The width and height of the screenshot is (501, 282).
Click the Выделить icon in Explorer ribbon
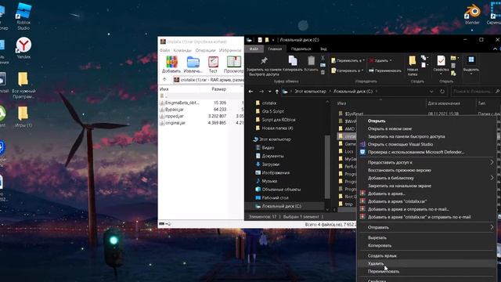pyautogui.click(x=471, y=60)
